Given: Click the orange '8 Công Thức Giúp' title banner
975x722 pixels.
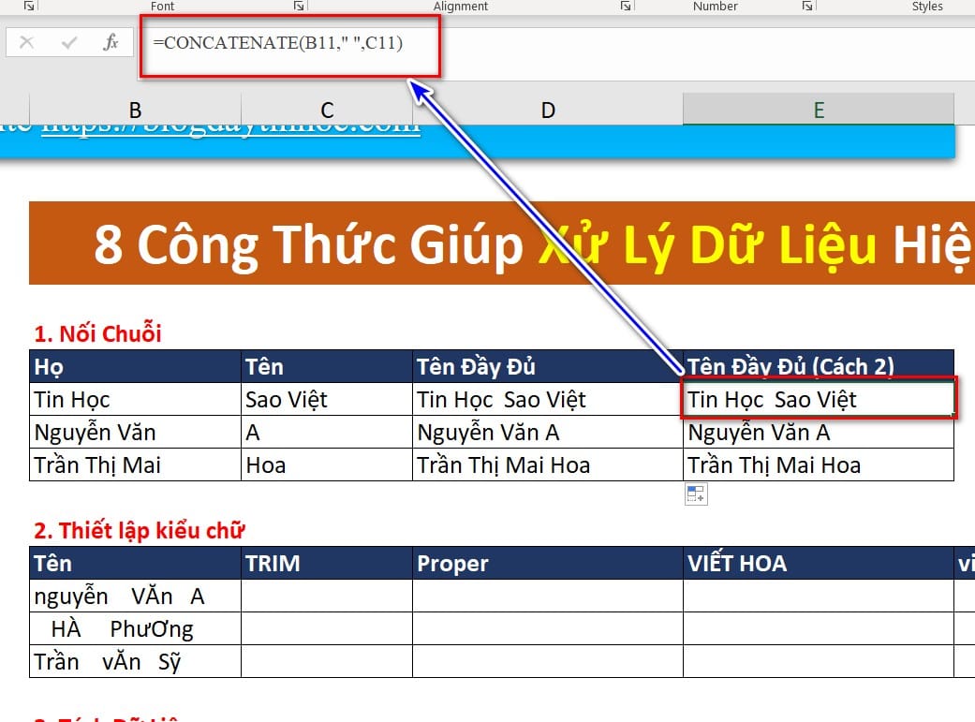Looking at the screenshot, I should click(502, 243).
